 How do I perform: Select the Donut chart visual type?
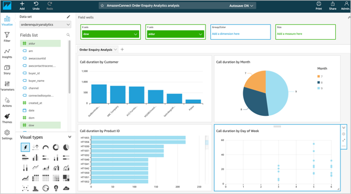coord(56,147)
